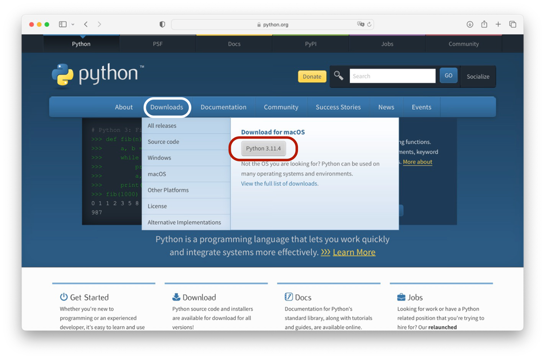Click the Jobs briefcase icon

(x=401, y=297)
